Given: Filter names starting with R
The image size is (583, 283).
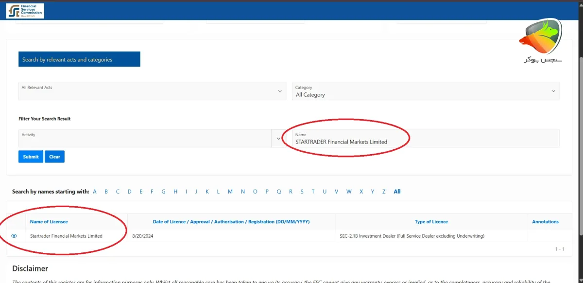Looking at the screenshot, I should (x=291, y=192).
